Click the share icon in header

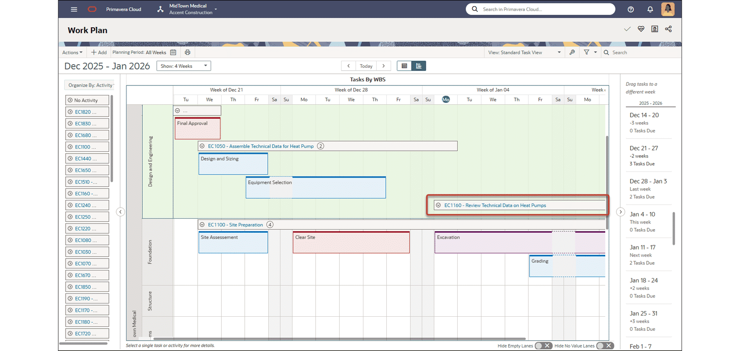(668, 29)
